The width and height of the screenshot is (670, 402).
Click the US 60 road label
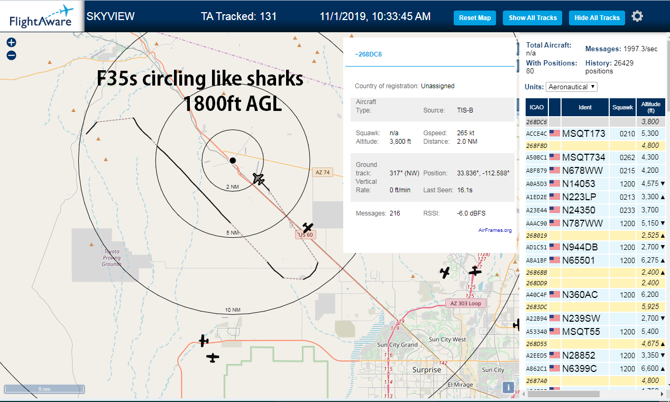[x=306, y=235]
